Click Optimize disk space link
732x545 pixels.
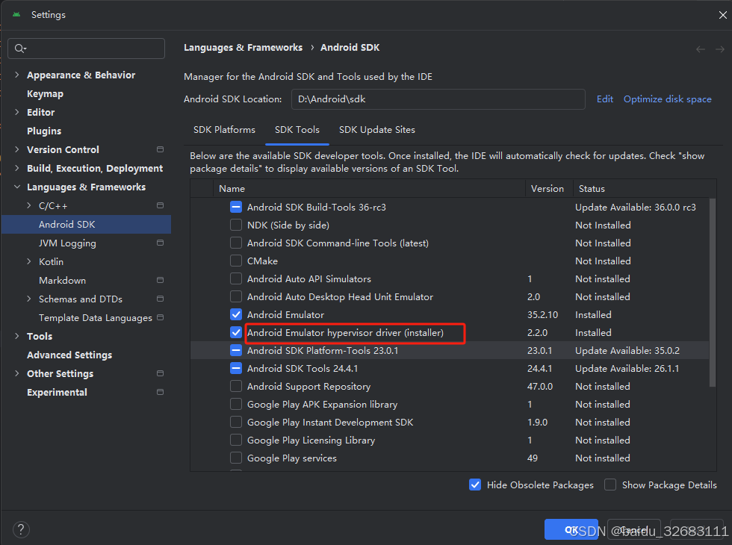[668, 99]
